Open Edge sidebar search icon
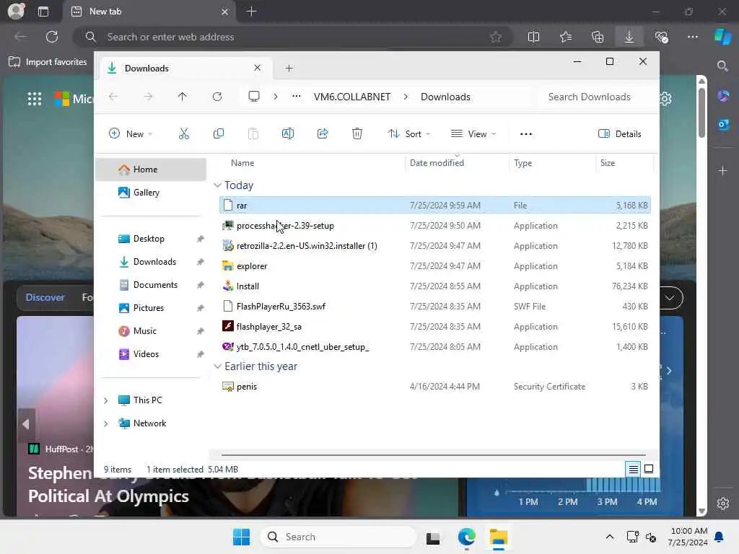 (722, 66)
